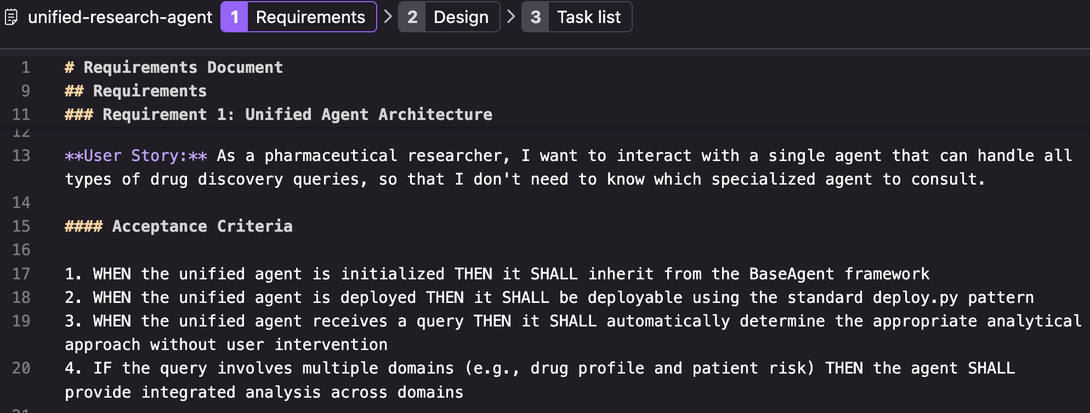This screenshot has width=1090, height=413.
Task: Click line number 20 in gutter
Action: (21, 368)
